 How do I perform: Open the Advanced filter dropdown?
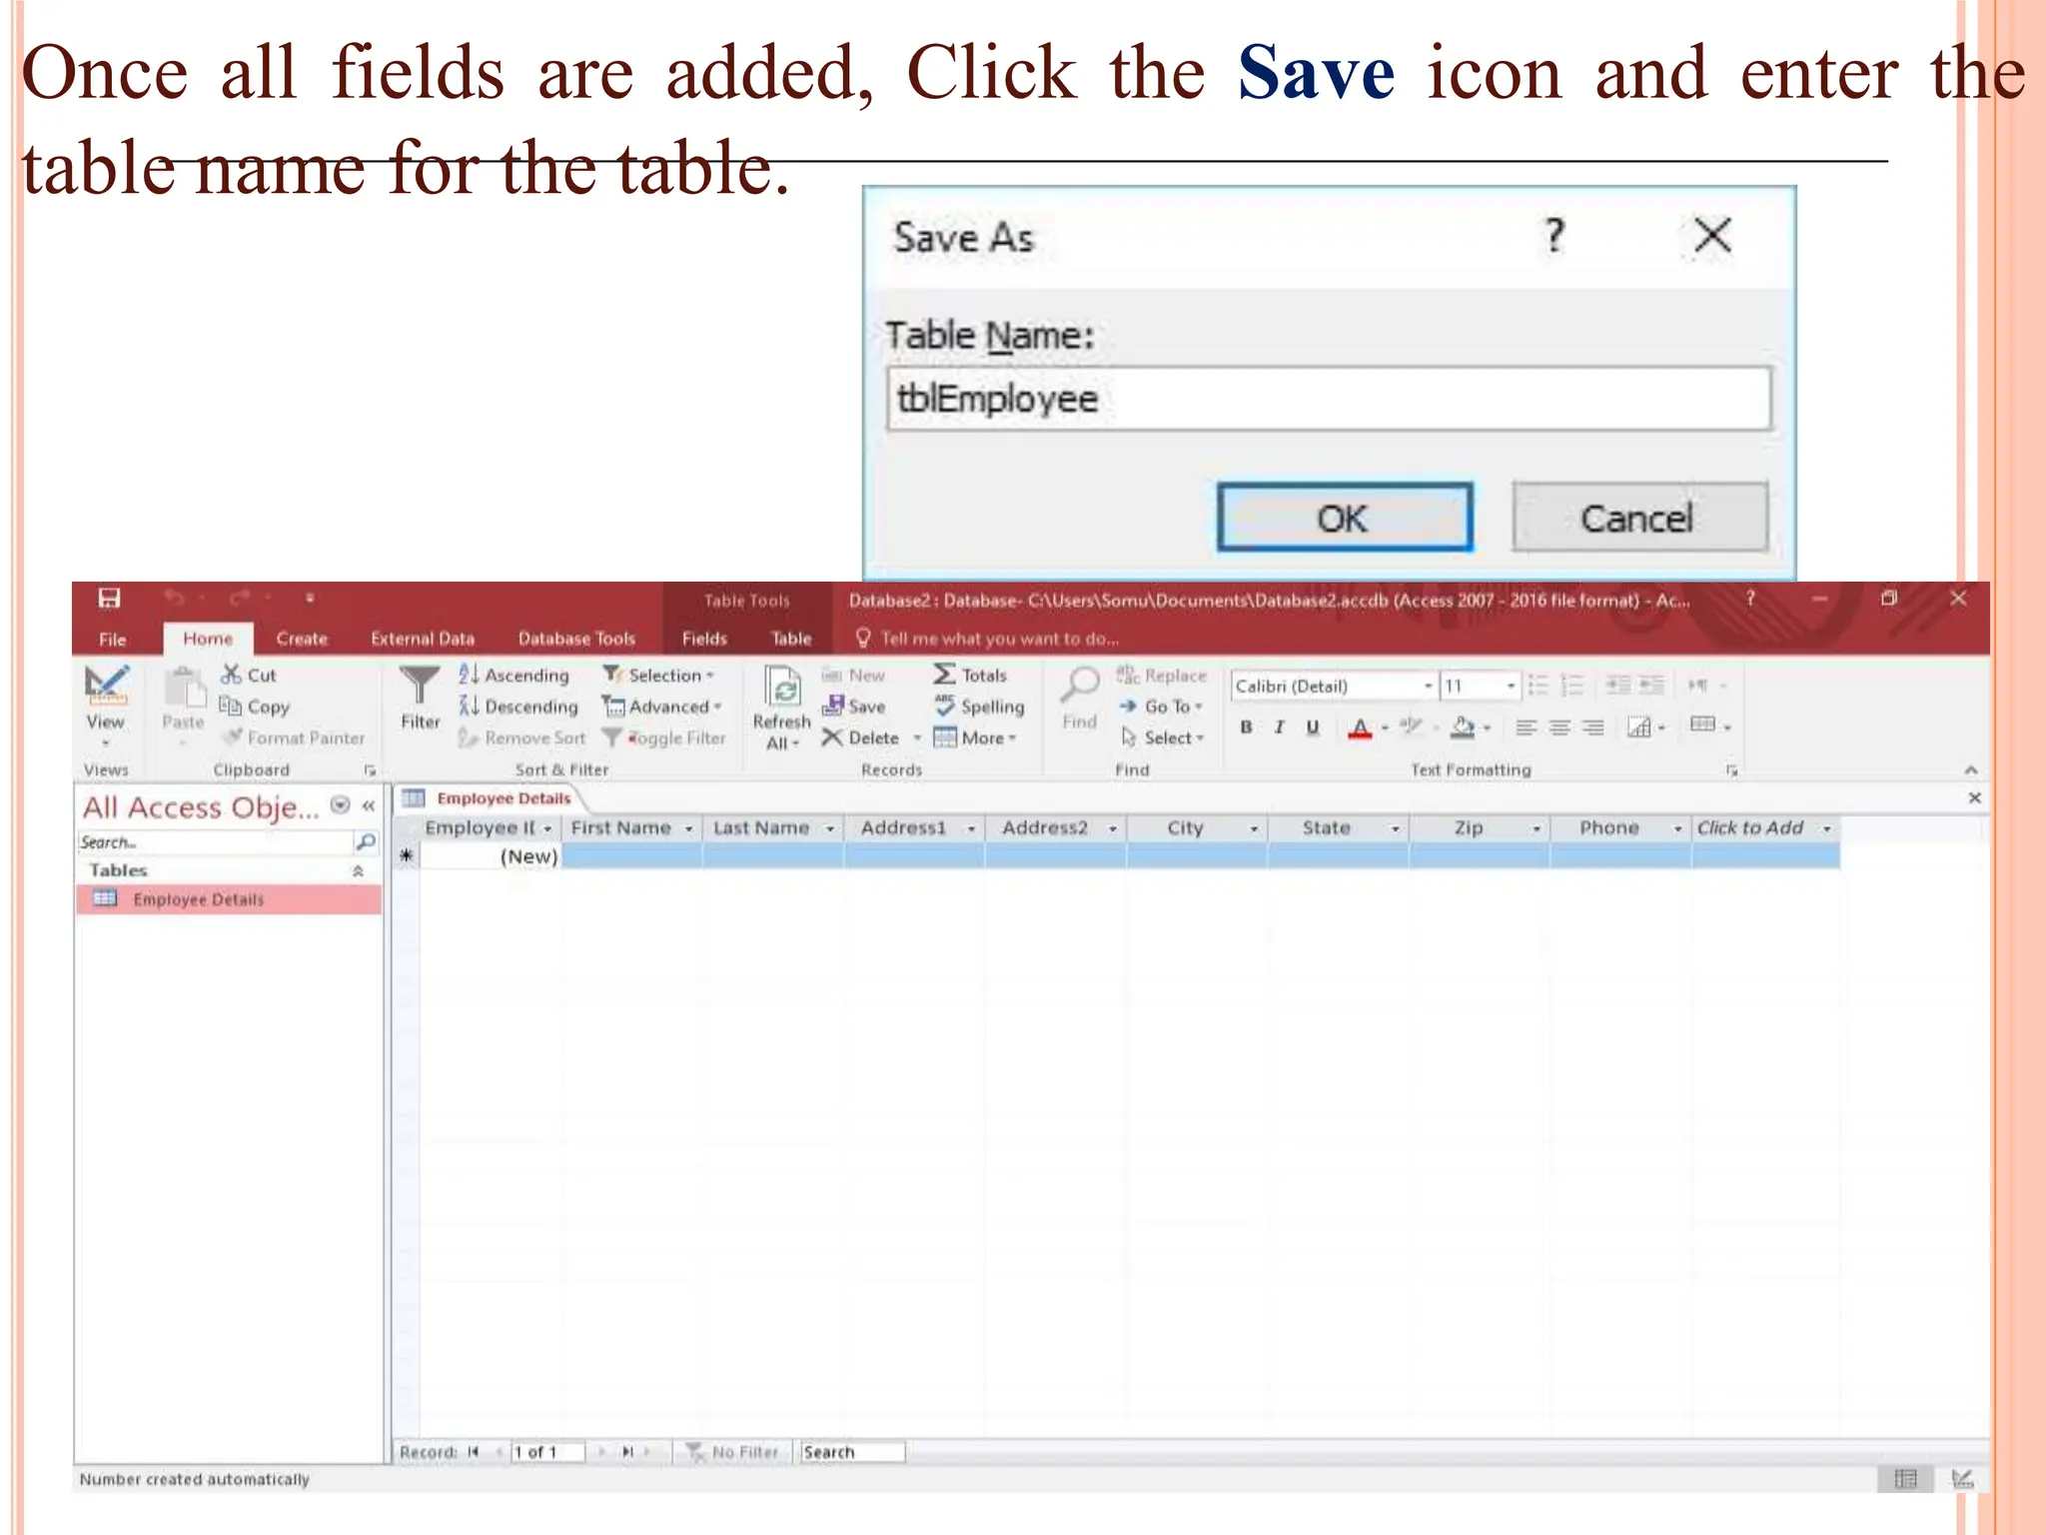coord(661,706)
